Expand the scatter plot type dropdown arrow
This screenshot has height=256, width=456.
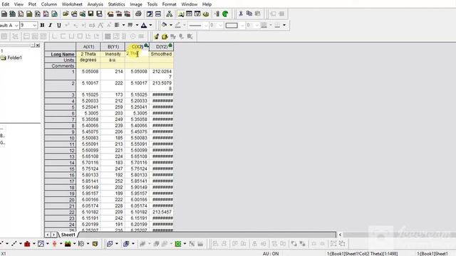(x=7, y=244)
